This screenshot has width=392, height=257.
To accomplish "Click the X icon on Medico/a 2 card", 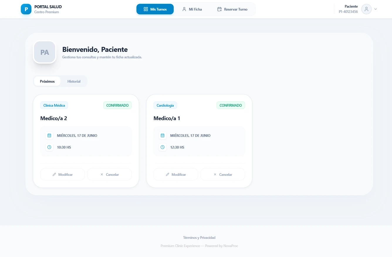I will tap(102, 174).
